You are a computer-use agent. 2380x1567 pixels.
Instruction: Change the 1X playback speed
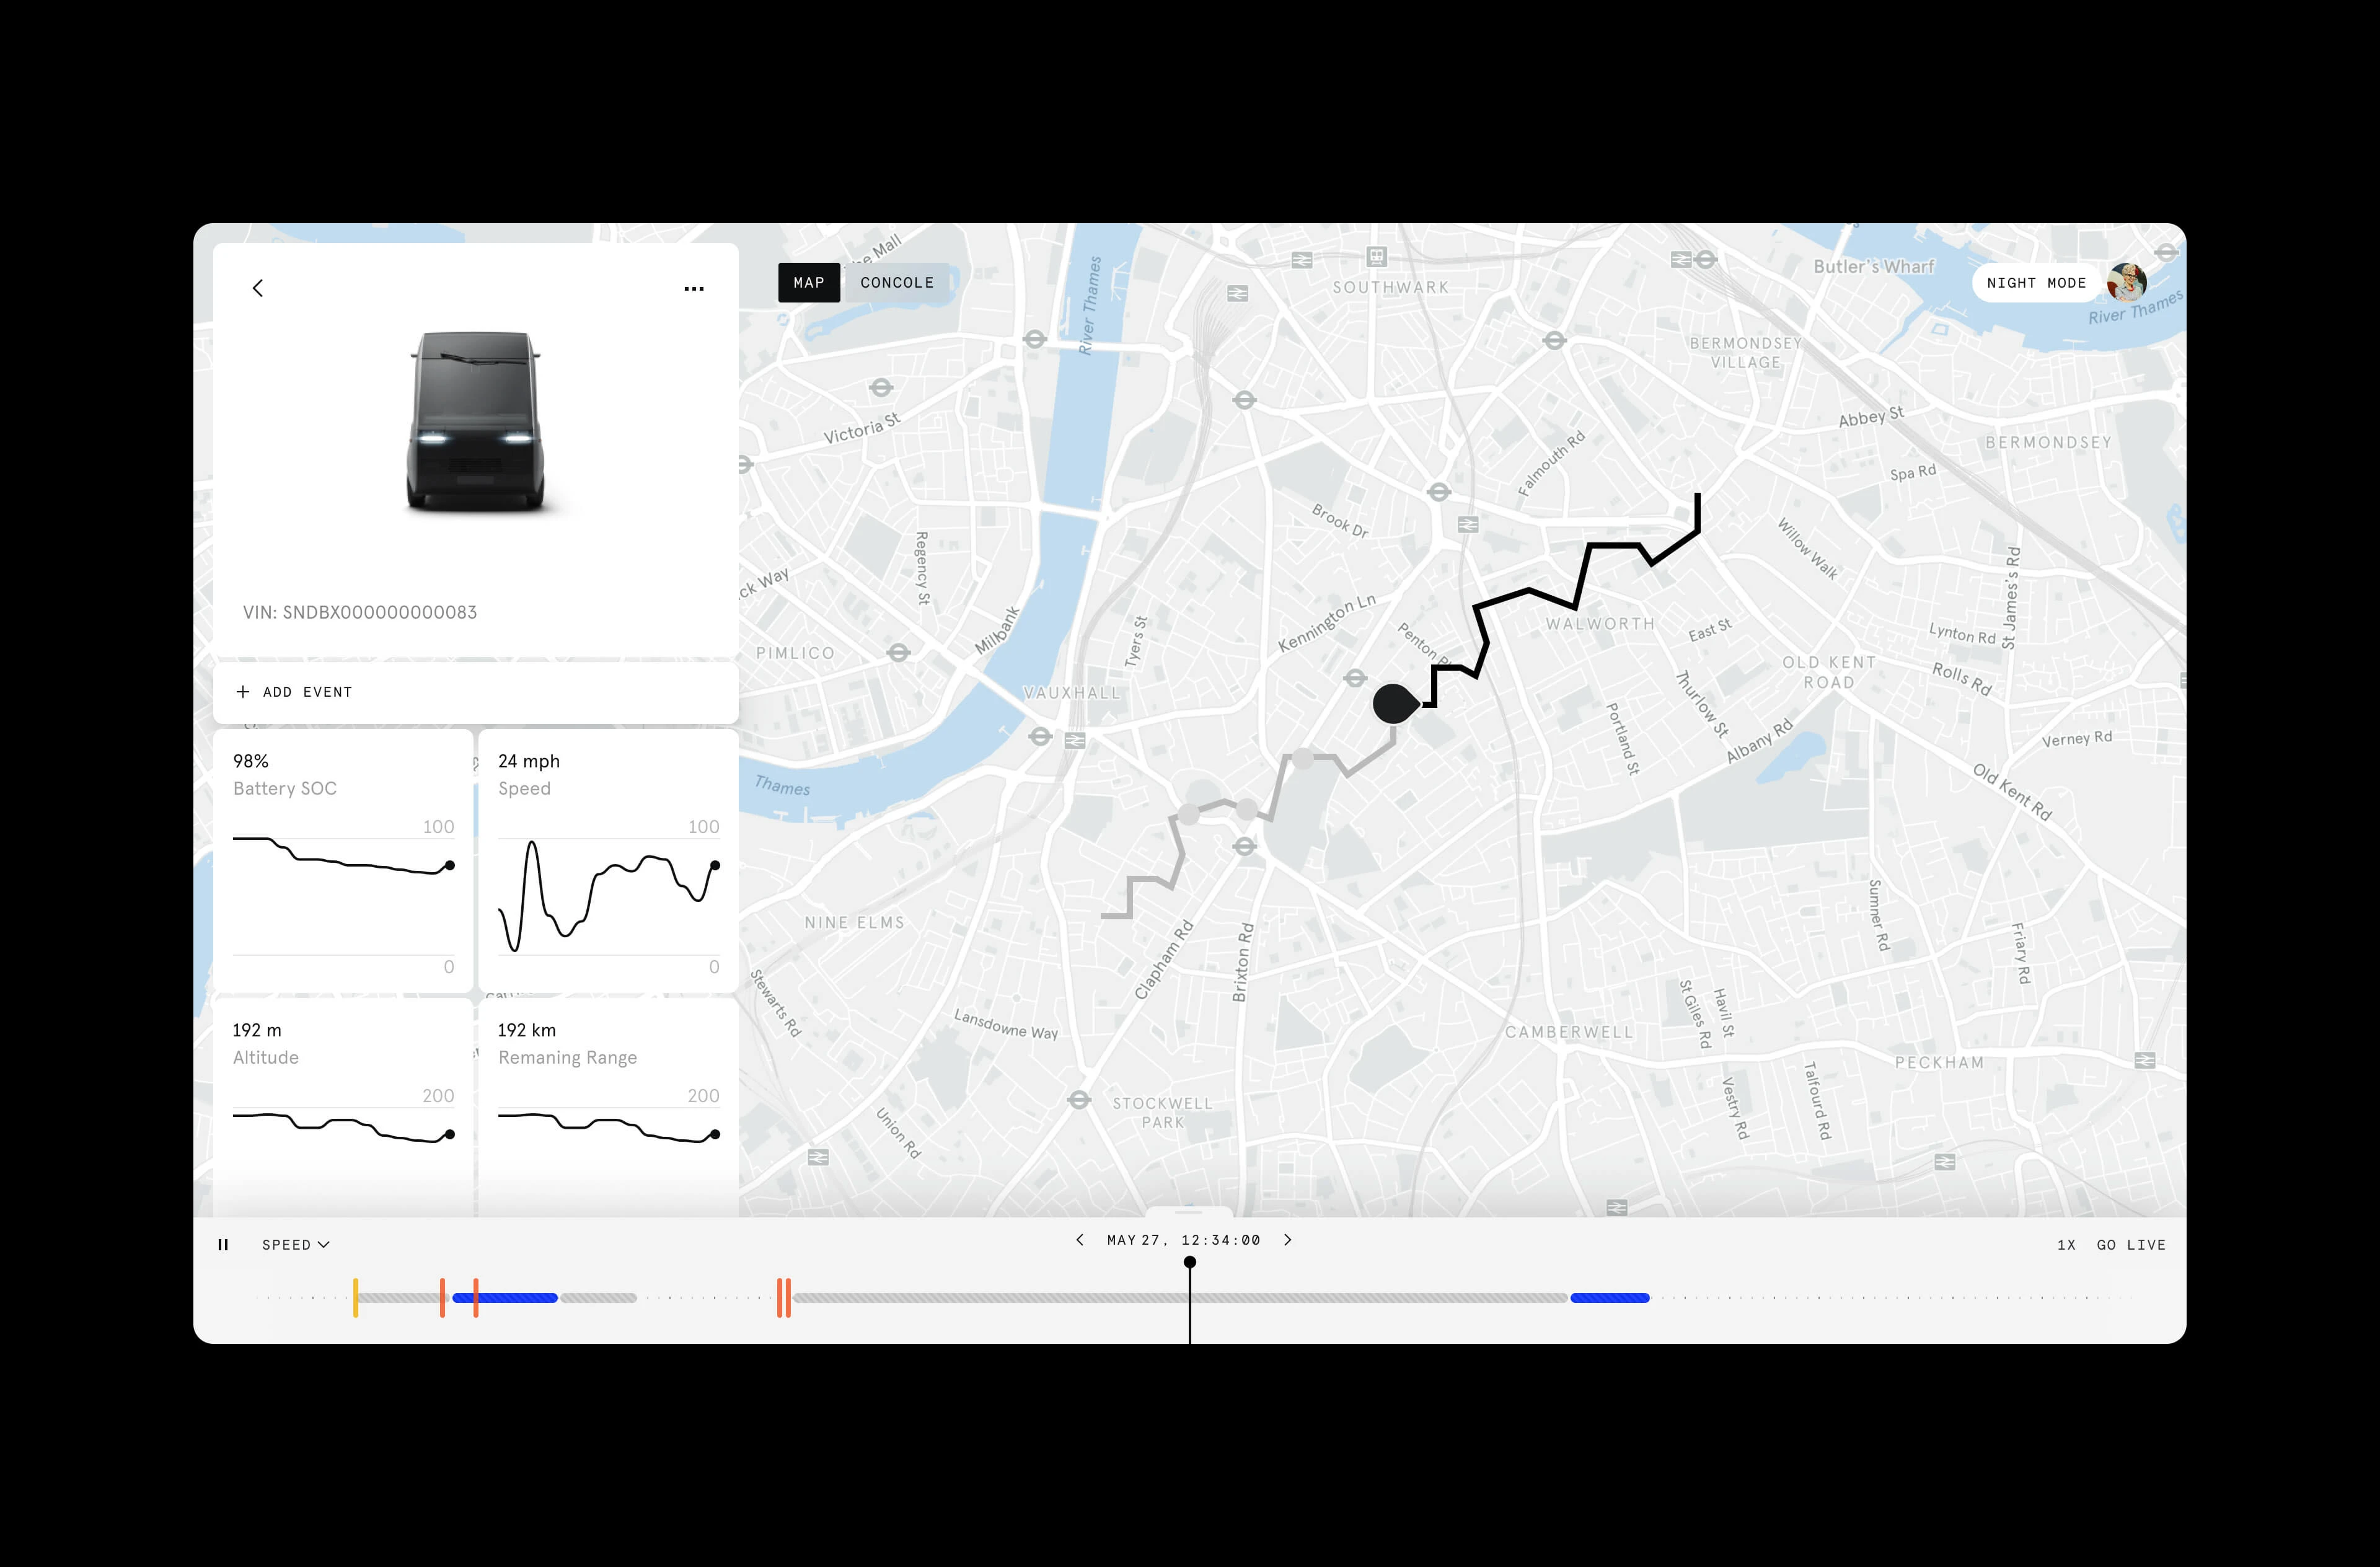(x=2067, y=1245)
